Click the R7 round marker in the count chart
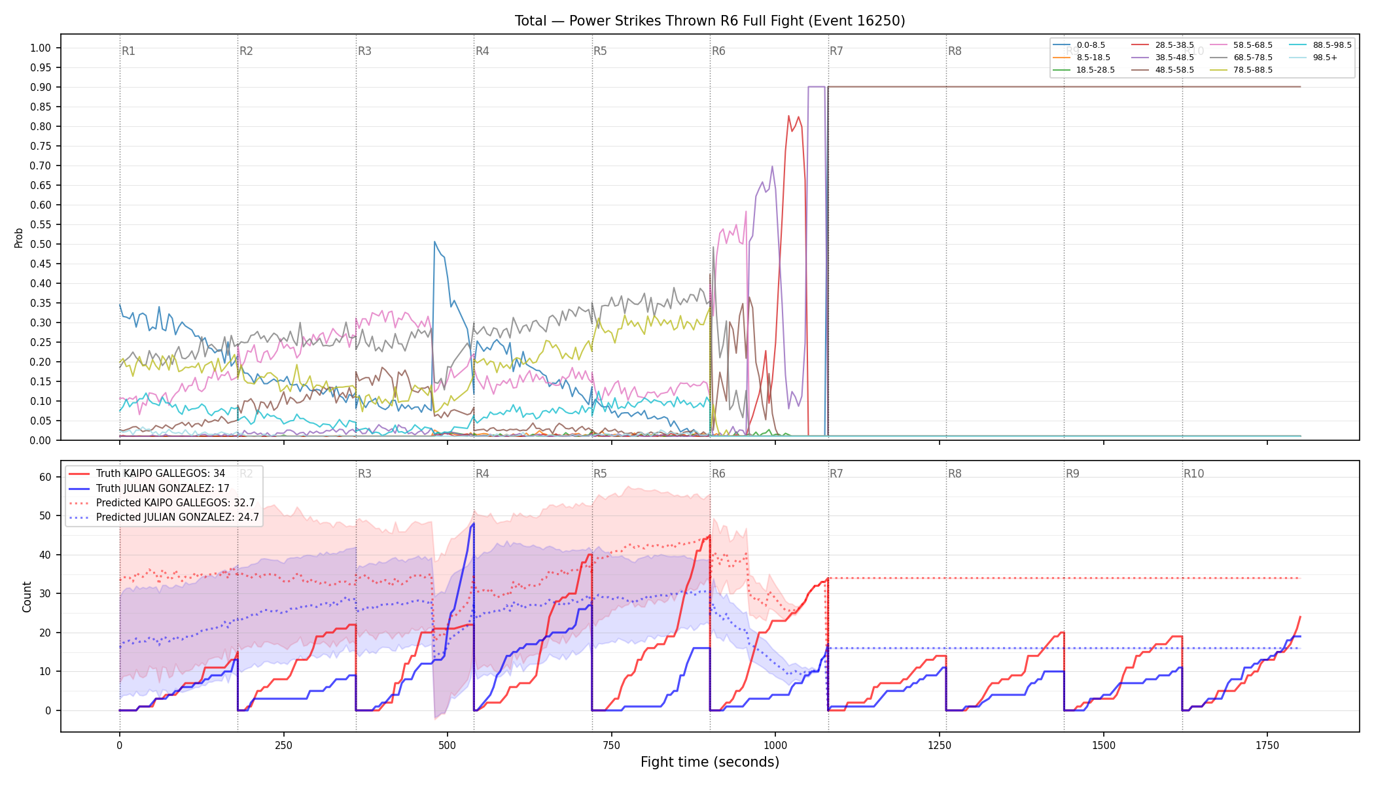 [x=836, y=474]
